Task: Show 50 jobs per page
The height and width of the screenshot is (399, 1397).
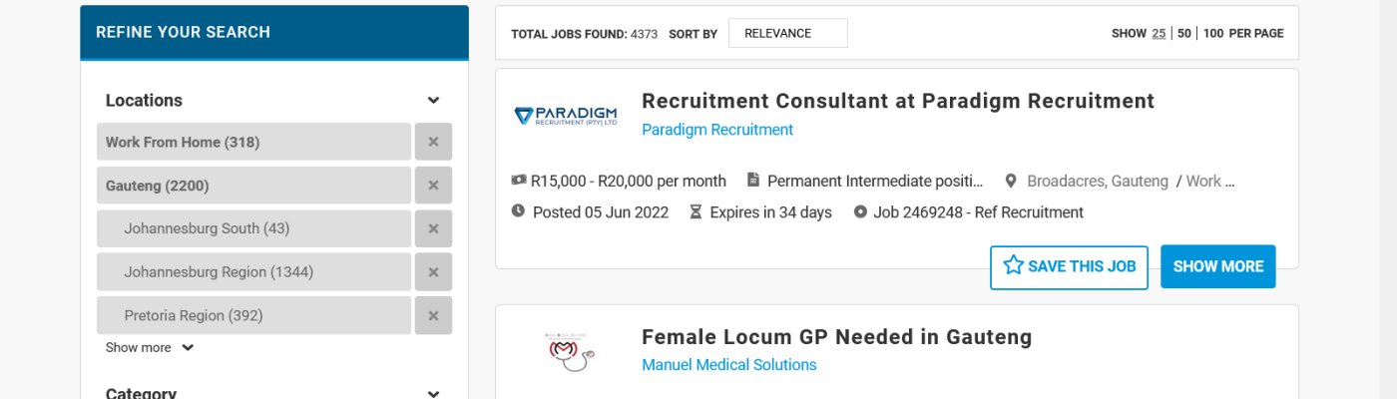Action: pyautogui.click(x=1184, y=33)
